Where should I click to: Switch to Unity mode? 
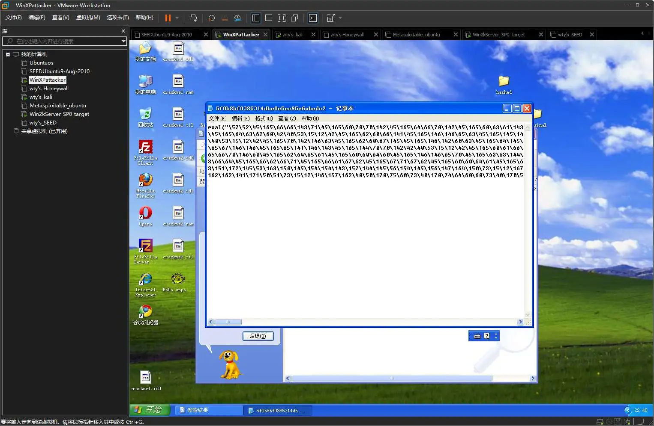[294, 18]
